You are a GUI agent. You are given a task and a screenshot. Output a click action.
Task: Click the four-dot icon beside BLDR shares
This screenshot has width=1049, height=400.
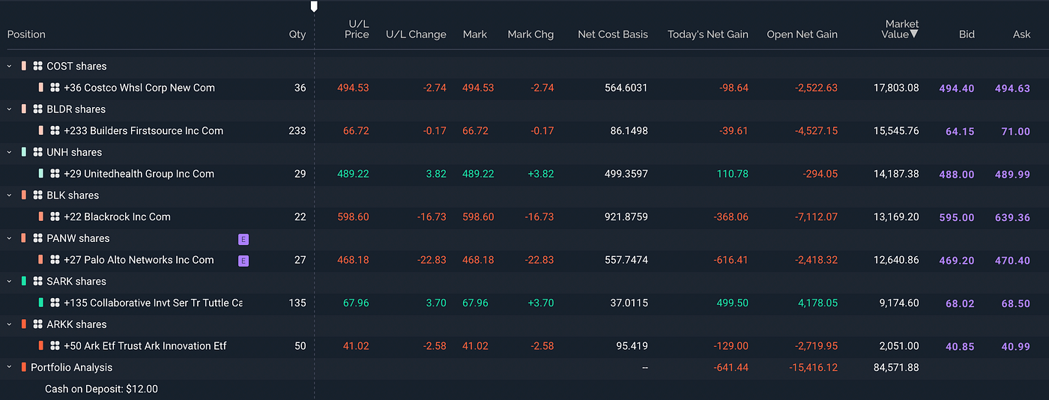click(x=37, y=109)
